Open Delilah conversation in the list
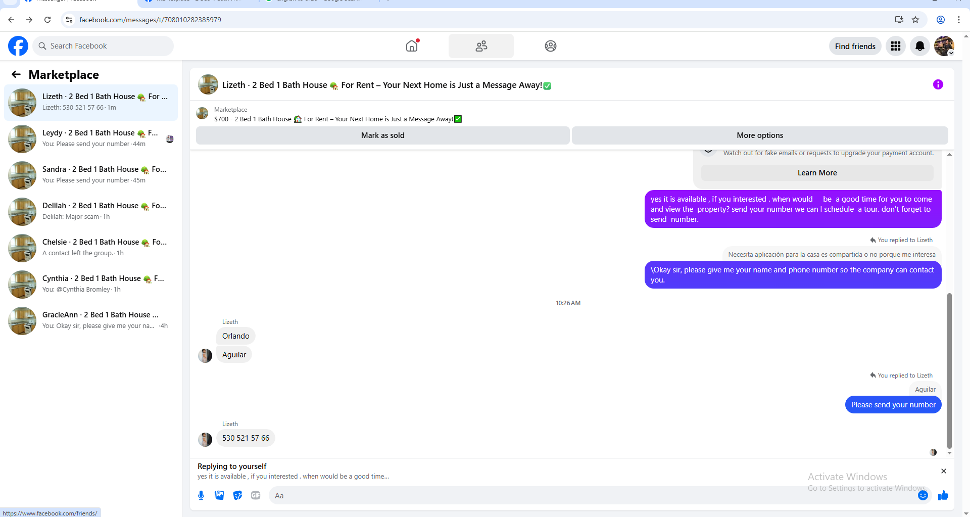The width and height of the screenshot is (970, 517). coord(91,211)
